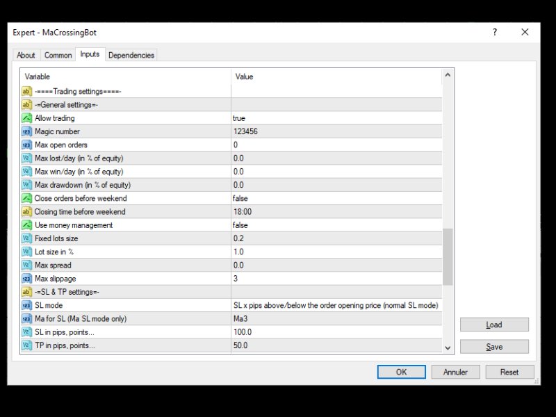
Task: Select the Inputs tab
Action: point(90,54)
